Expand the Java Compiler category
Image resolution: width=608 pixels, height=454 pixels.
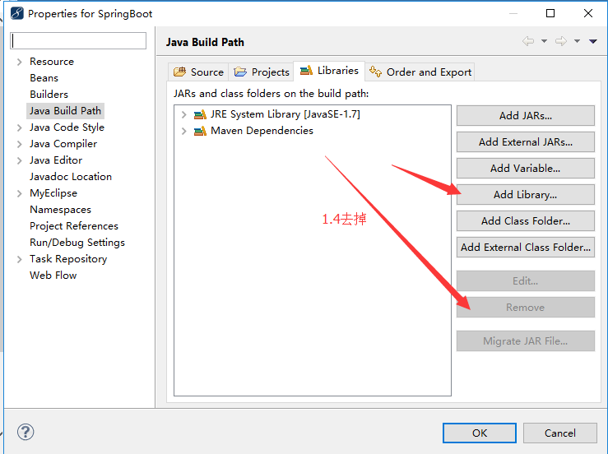20,144
